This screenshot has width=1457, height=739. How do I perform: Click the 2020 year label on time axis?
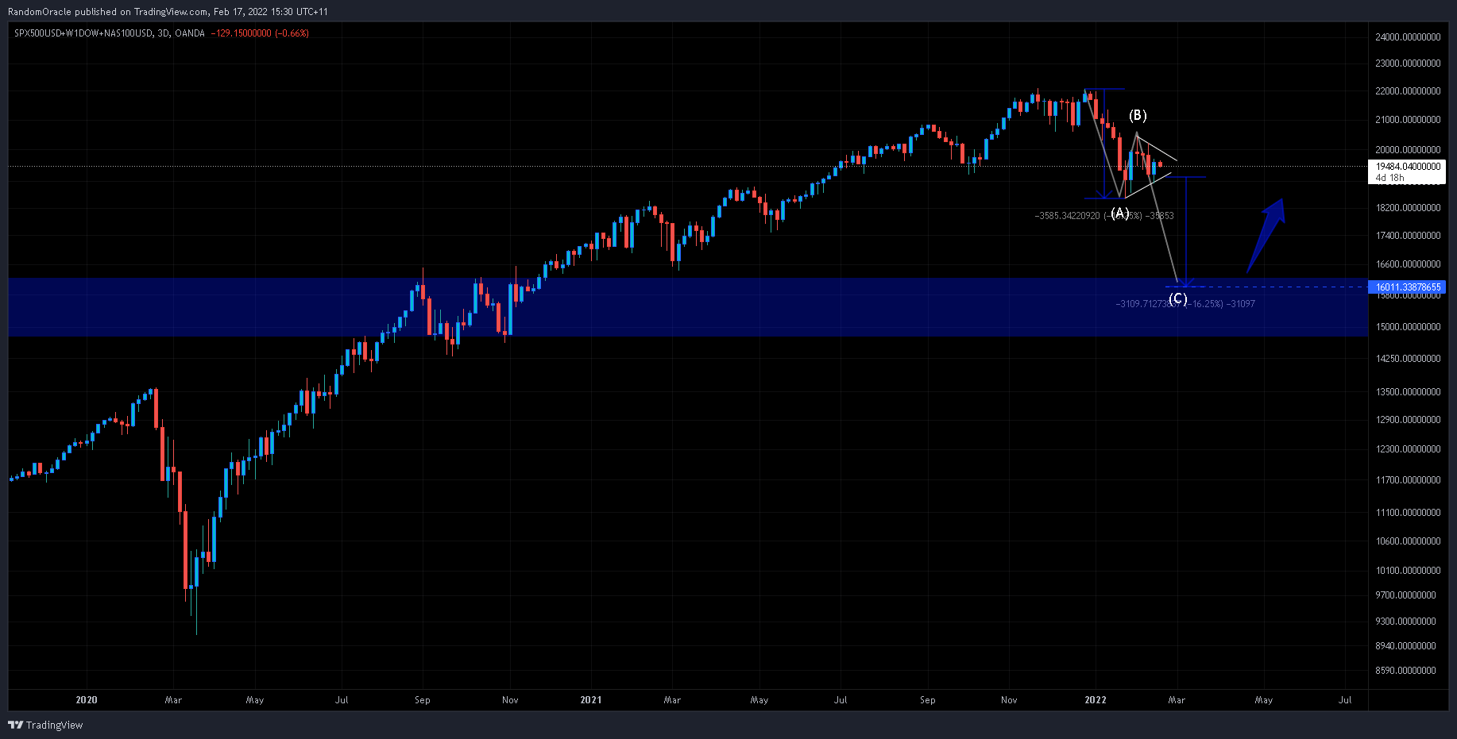(87, 700)
